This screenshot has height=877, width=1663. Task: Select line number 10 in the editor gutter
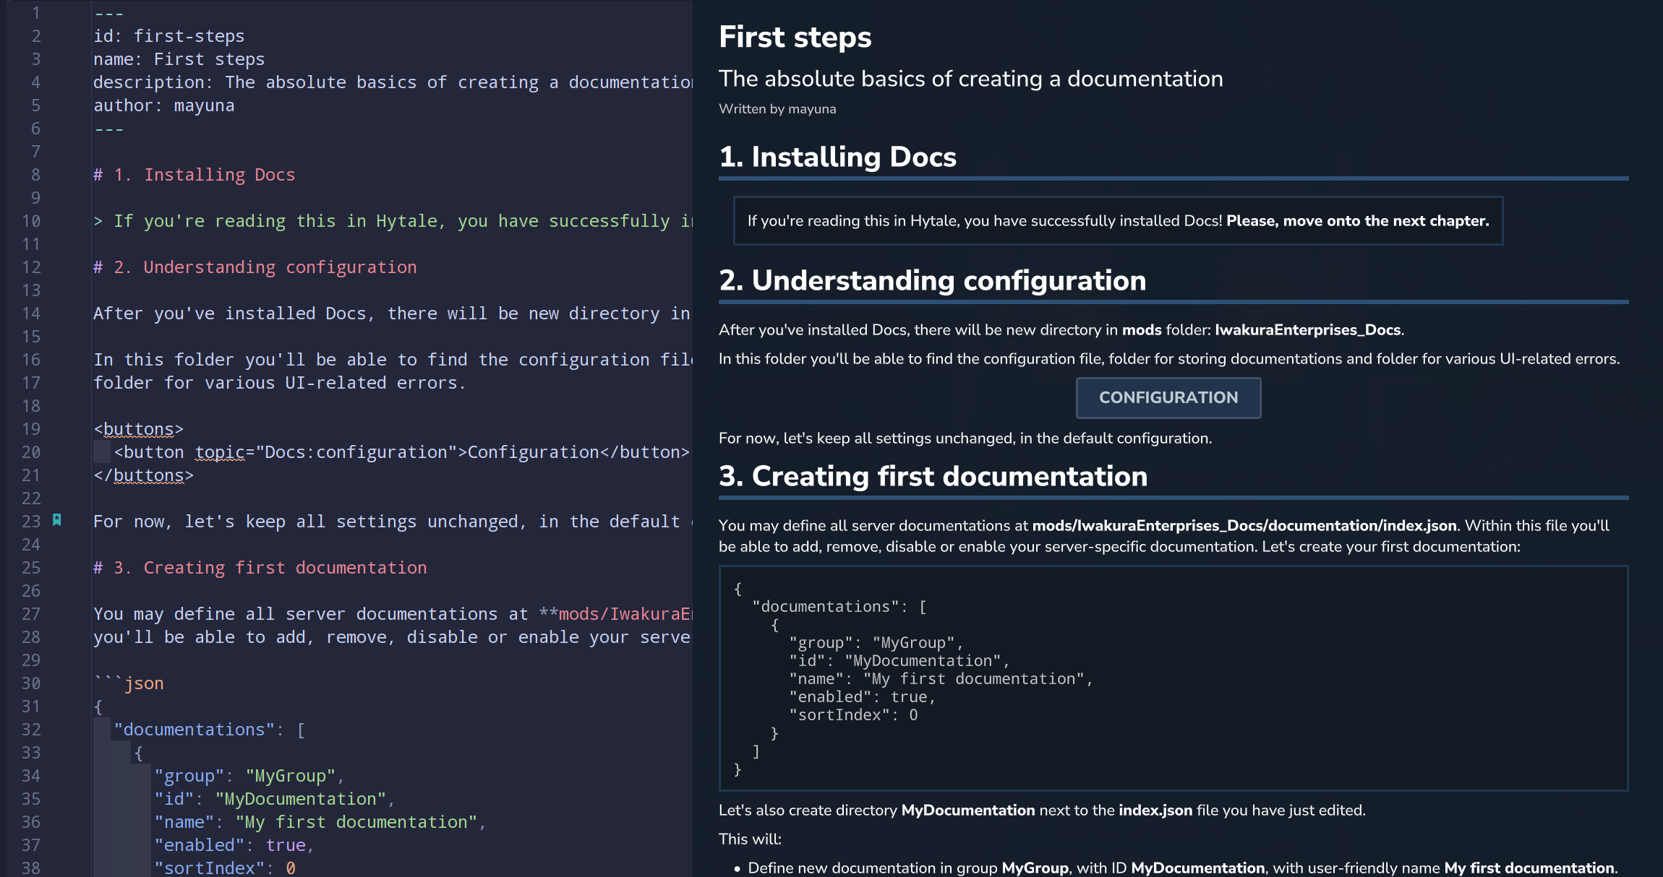click(32, 221)
